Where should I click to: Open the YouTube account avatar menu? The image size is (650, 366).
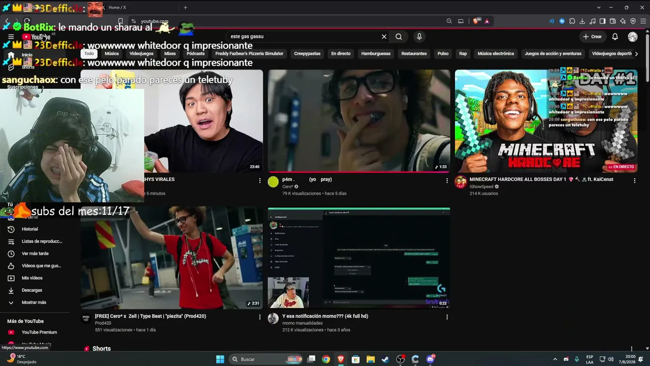click(633, 37)
